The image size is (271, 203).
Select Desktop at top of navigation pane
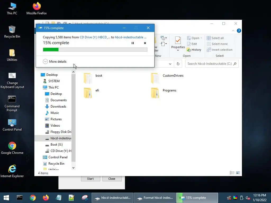point(49,75)
